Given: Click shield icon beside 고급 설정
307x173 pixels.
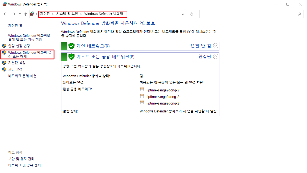Looking at the screenshot, I should point(4,70).
